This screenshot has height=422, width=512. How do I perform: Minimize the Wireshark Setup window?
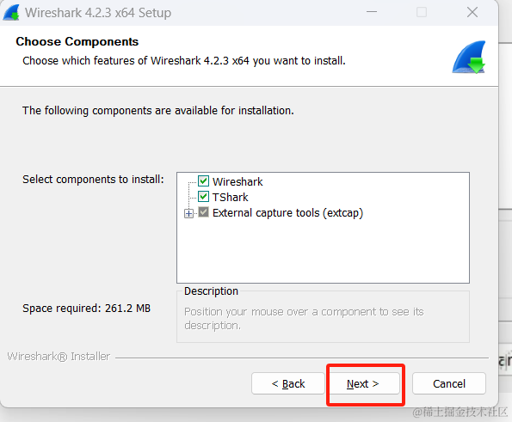[371, 12]
